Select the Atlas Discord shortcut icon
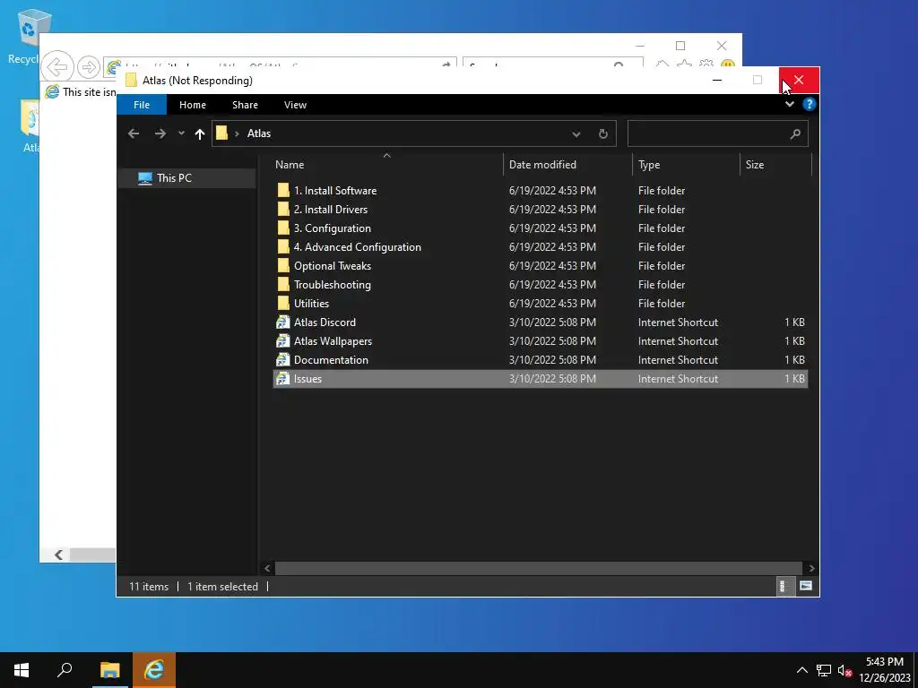The image size is (918, 688). coord(283,322)
